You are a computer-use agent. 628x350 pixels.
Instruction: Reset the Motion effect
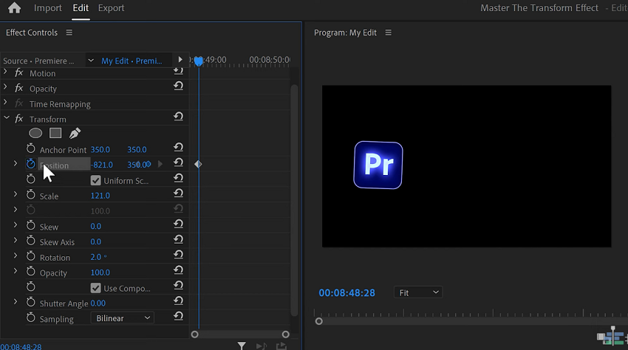pos(178,71)
